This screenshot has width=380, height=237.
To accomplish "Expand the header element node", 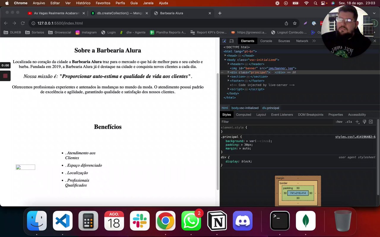I will pyautogui.click(x=228, y=64).
